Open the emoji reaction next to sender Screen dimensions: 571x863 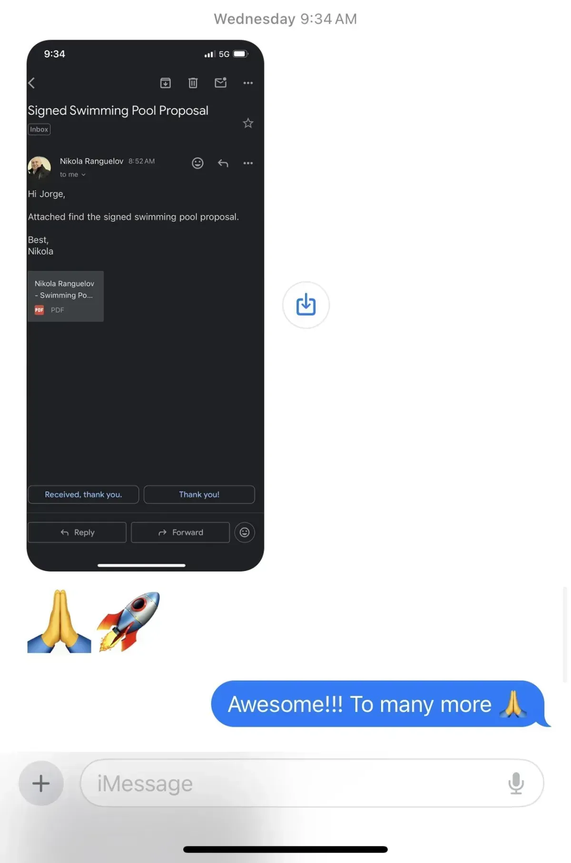(197, 163)
